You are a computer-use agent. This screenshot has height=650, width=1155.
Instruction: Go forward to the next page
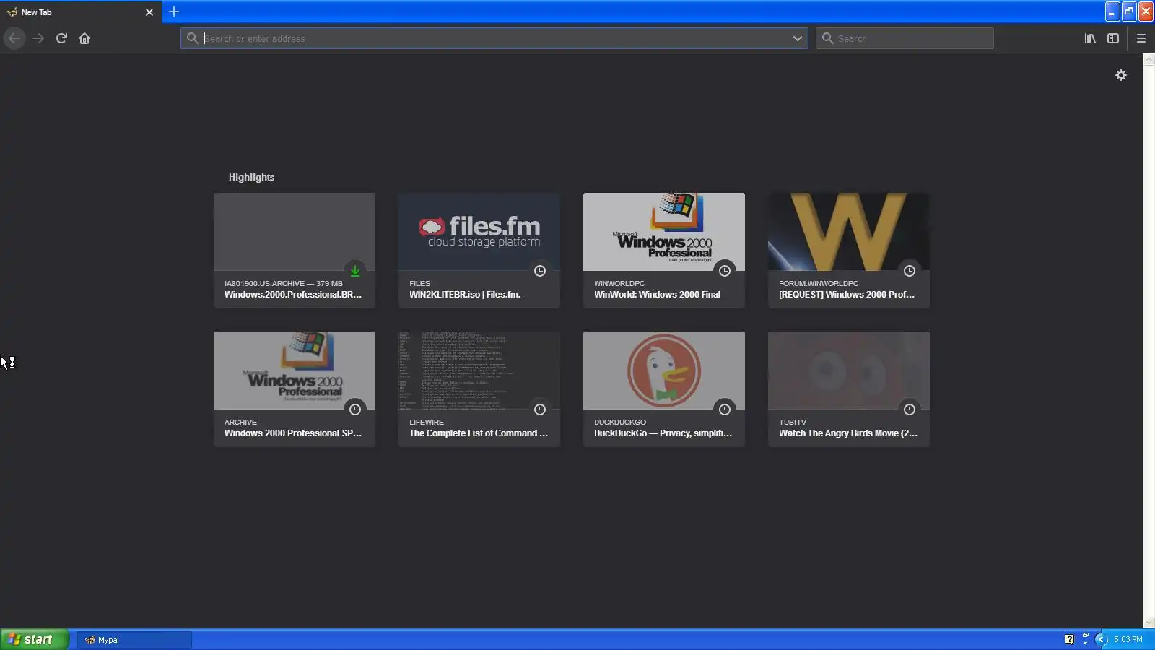[x=38, y=38]
